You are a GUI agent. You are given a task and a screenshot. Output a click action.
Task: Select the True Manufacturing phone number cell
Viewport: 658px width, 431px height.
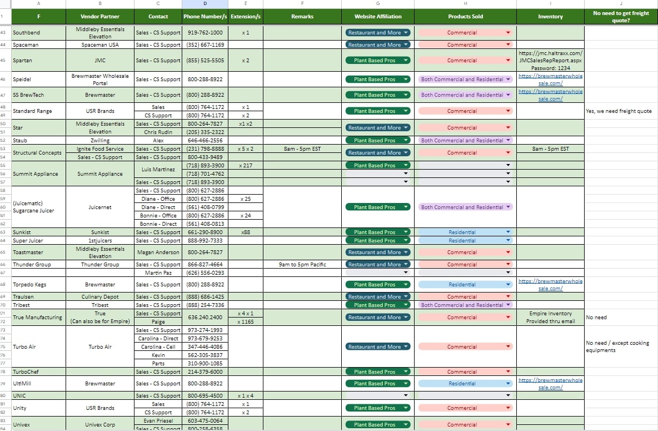click(x=205, y=318)
